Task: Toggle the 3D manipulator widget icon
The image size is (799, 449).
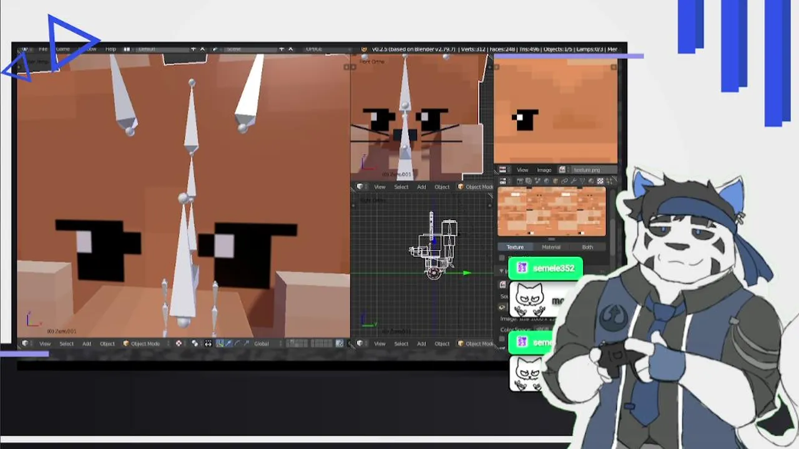Action: pyautogui.click(x=220, y=344)
